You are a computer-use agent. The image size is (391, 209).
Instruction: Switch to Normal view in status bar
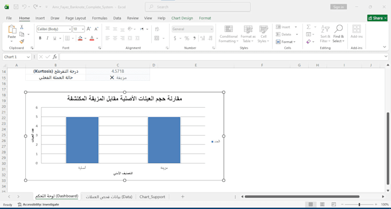coord(310,204)
